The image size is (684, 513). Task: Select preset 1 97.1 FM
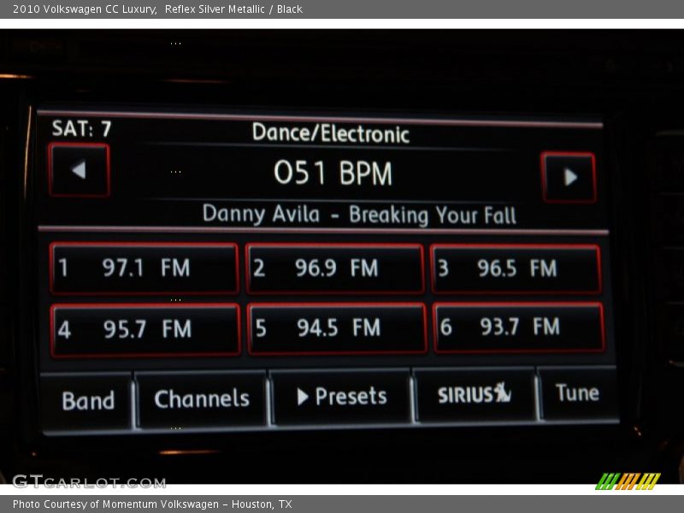[x=144, y=268]
